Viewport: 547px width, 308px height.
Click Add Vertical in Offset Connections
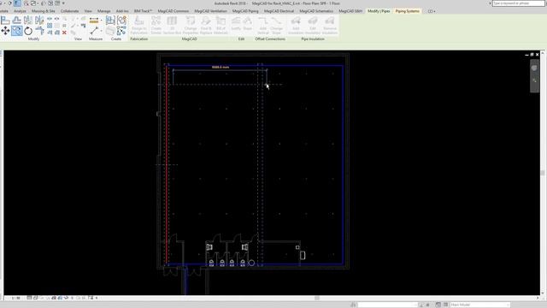coord(263,25)
